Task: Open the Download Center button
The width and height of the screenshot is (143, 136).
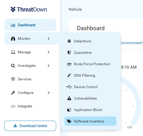Action: 30,126
